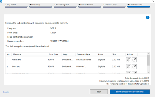155x97 pixels.
Task: Sort by Form Type column header
Action: pyautogui.click(x=54, y=54)
